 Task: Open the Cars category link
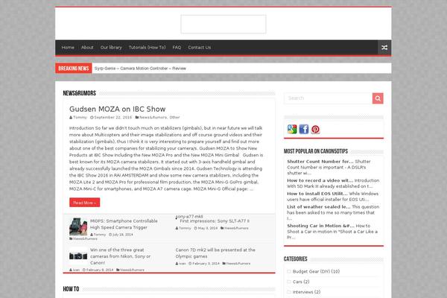pyautogui.click(x=301, y=282)
